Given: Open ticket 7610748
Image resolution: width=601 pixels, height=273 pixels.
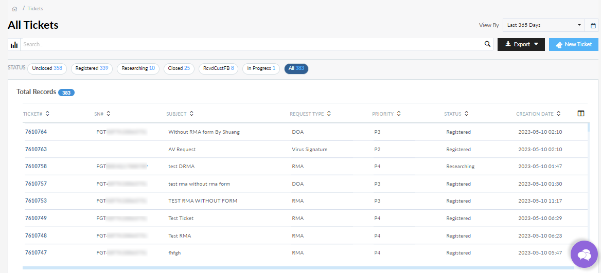Looking at the screenshot, I should (x=36, y=235).
